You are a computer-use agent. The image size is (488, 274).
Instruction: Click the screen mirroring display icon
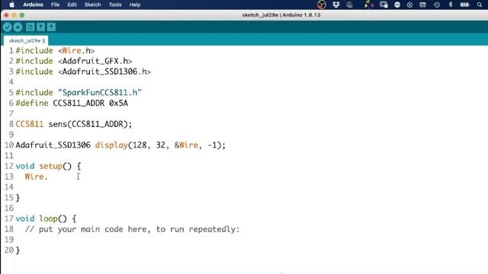(384, 5)
